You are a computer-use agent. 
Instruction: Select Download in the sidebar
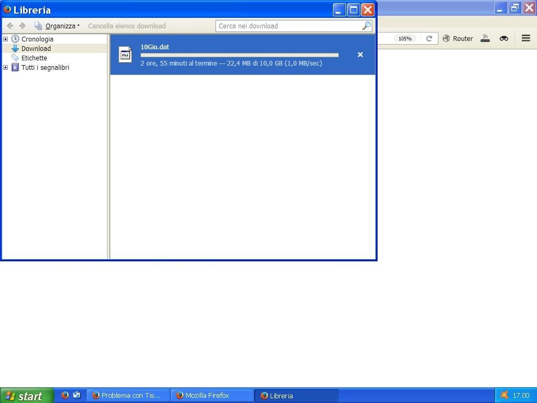tap(36, 48)
